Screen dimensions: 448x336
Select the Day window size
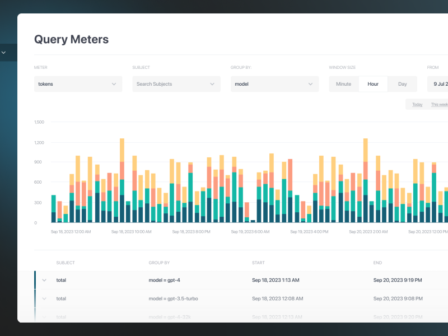(402, 84)
